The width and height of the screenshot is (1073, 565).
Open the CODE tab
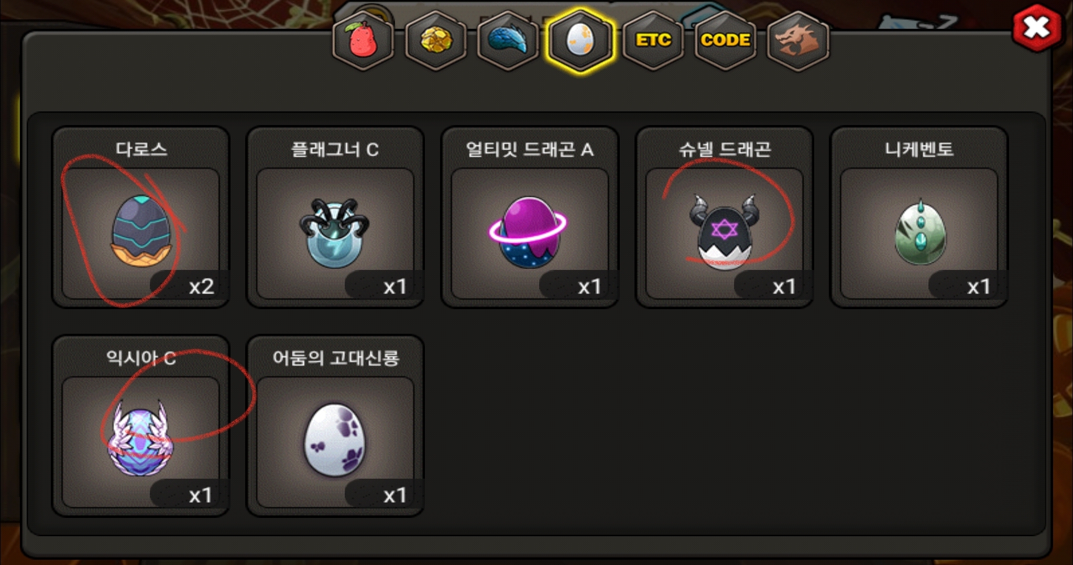pyautogui.click(x=725, y=41)
